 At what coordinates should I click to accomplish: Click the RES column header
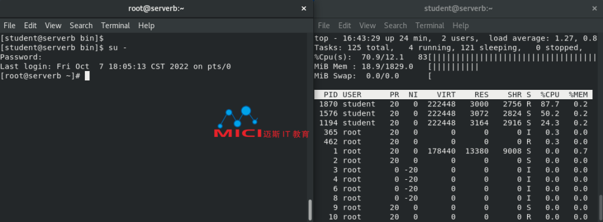click(482, 95)
